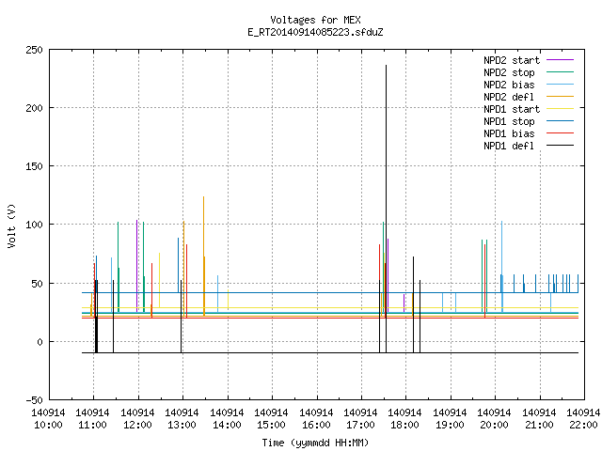The image size is (602, 451).
Task: Click the black NPD1 defl legend line
Action: (560, 146)
